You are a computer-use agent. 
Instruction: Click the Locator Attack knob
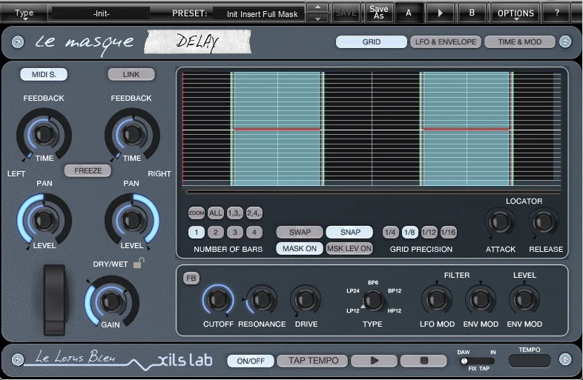tap(500, 222)
